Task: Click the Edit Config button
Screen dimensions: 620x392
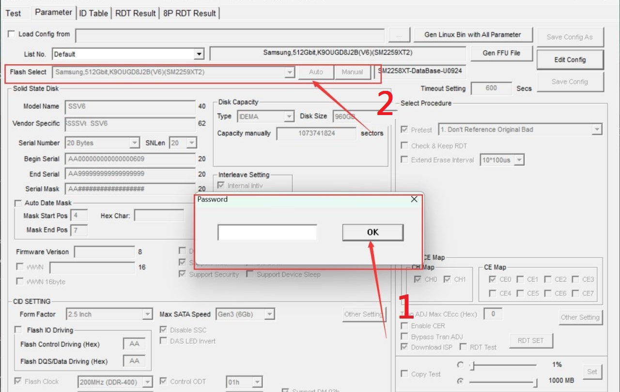Action: (x=570, y=59)
